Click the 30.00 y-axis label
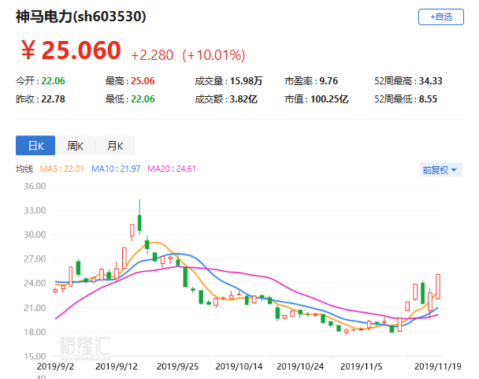This screenshot has width=479, height=379. [35, 235]
